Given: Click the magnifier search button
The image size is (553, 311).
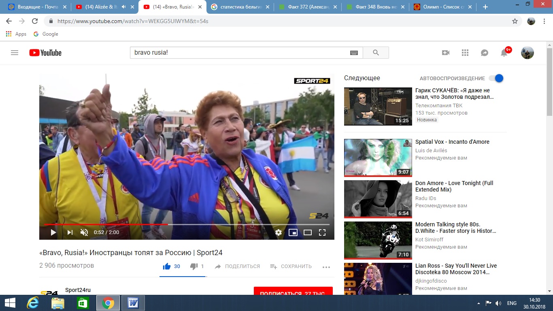Looking at the screenshot, I should (376, 53).
